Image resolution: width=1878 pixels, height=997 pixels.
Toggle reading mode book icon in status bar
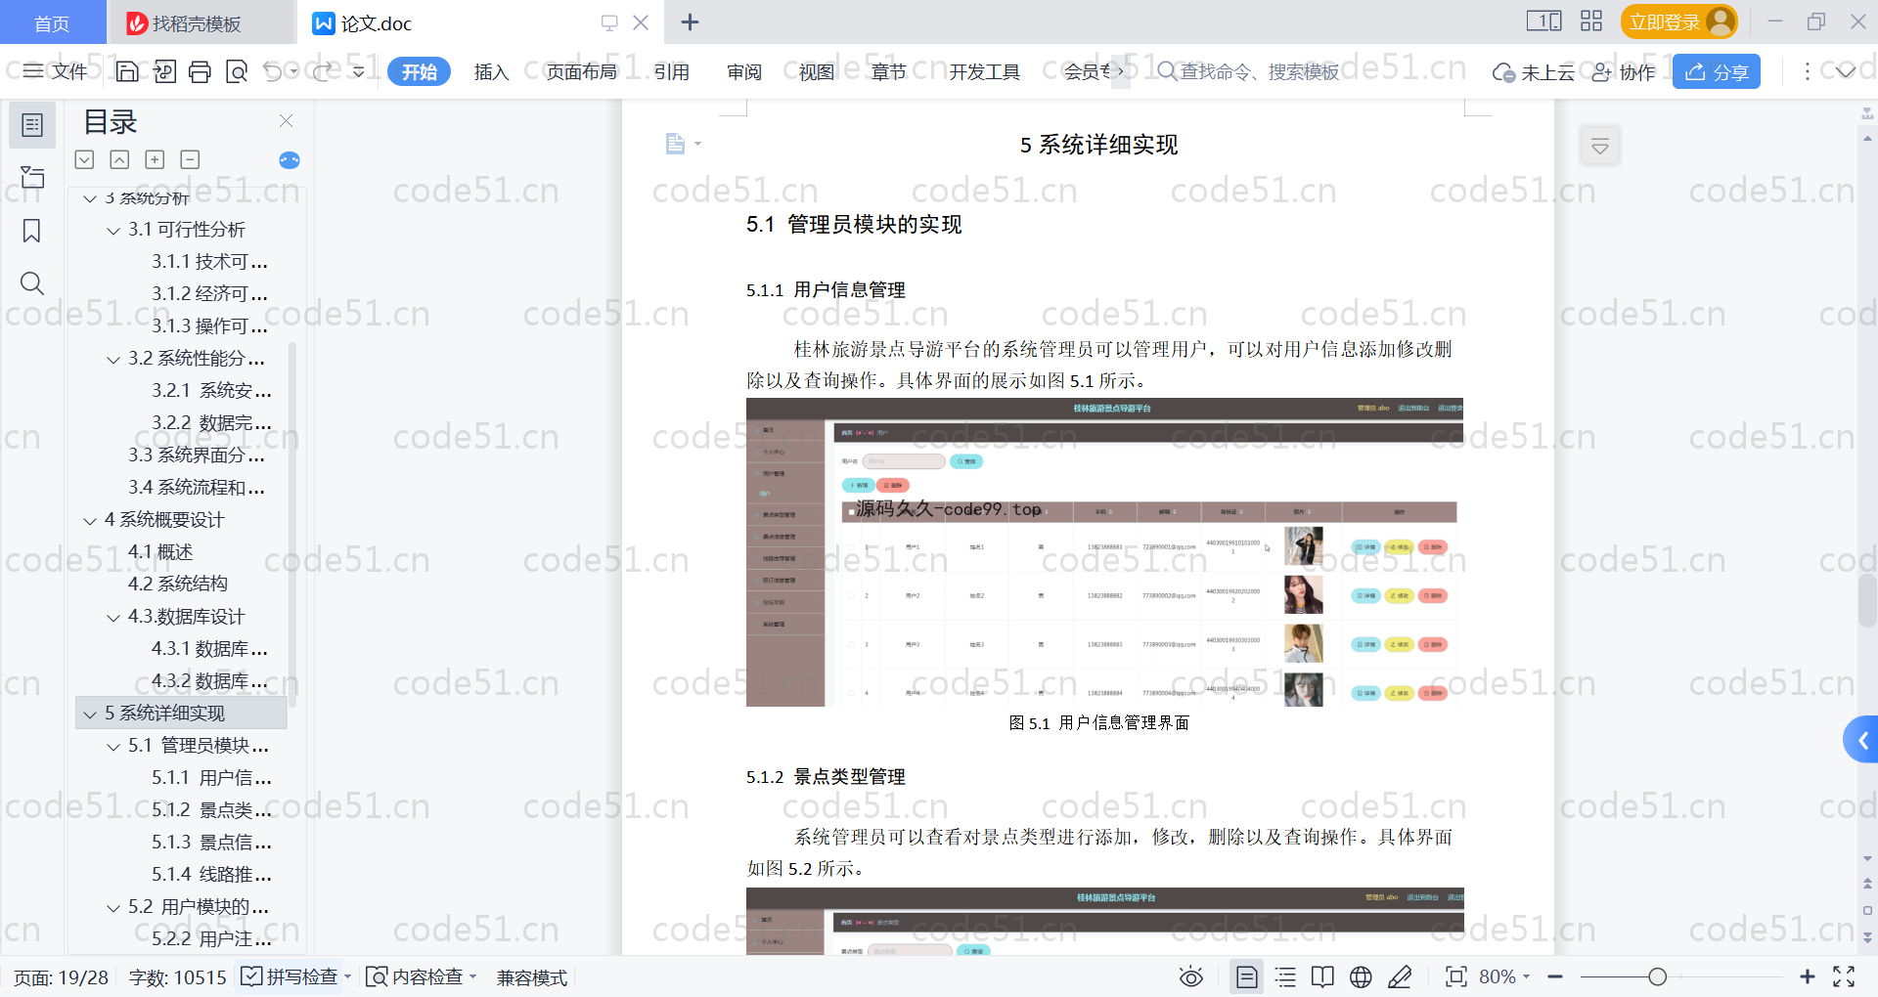click(x=1322, y=976)
